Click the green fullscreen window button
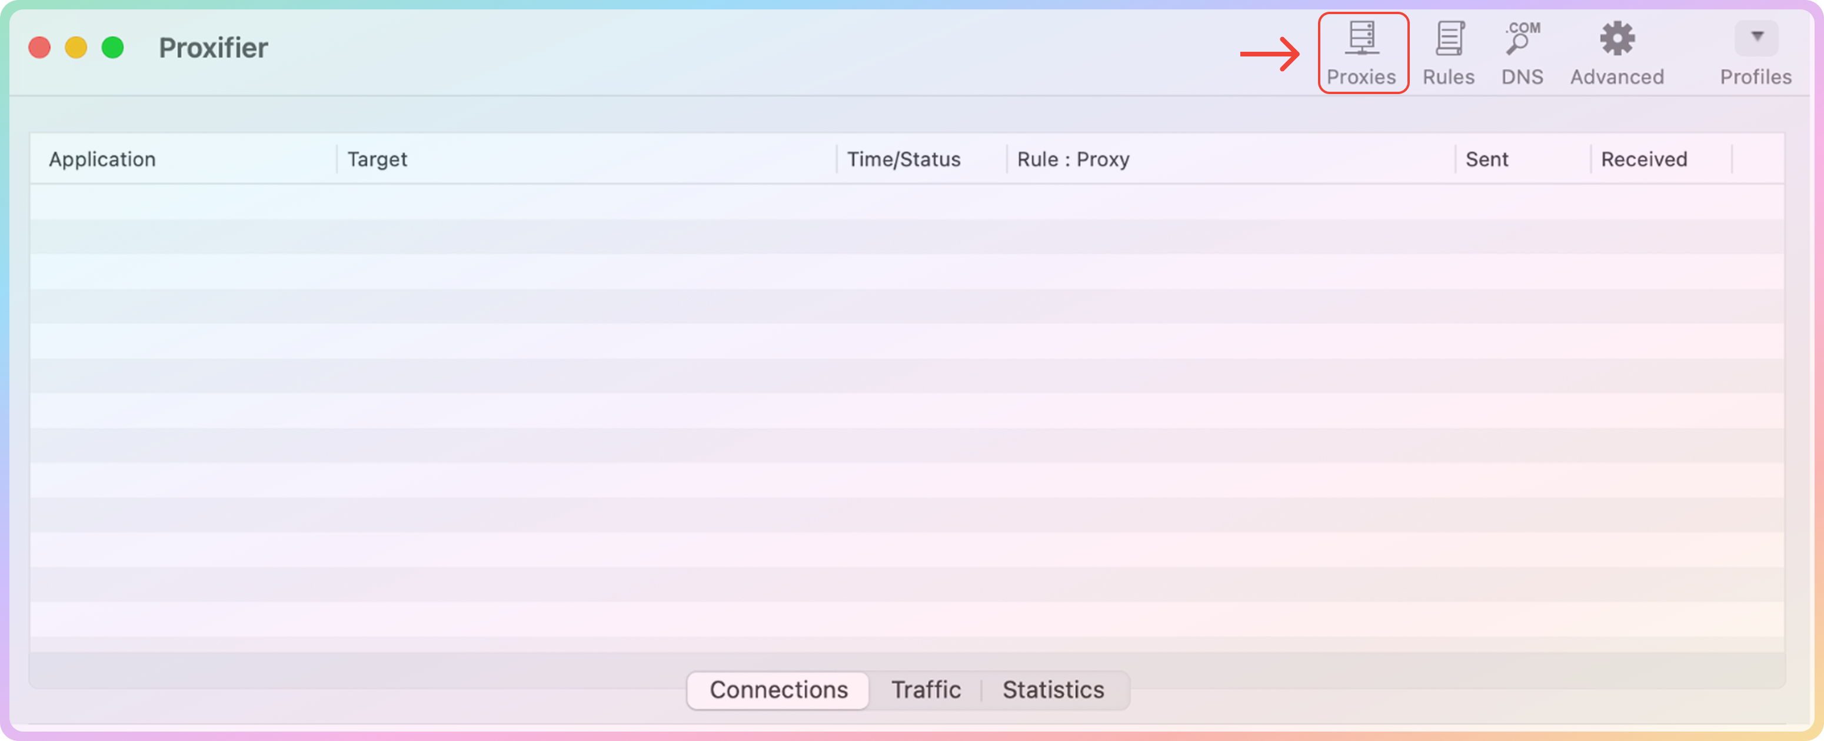Image resolution: width=1824 pixels, height=741 pixels. 112,48
